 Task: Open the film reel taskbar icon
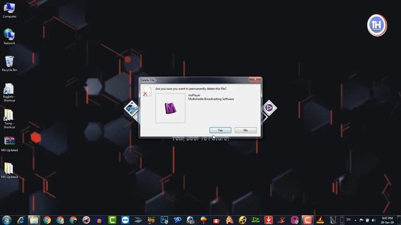click(242, 220)
